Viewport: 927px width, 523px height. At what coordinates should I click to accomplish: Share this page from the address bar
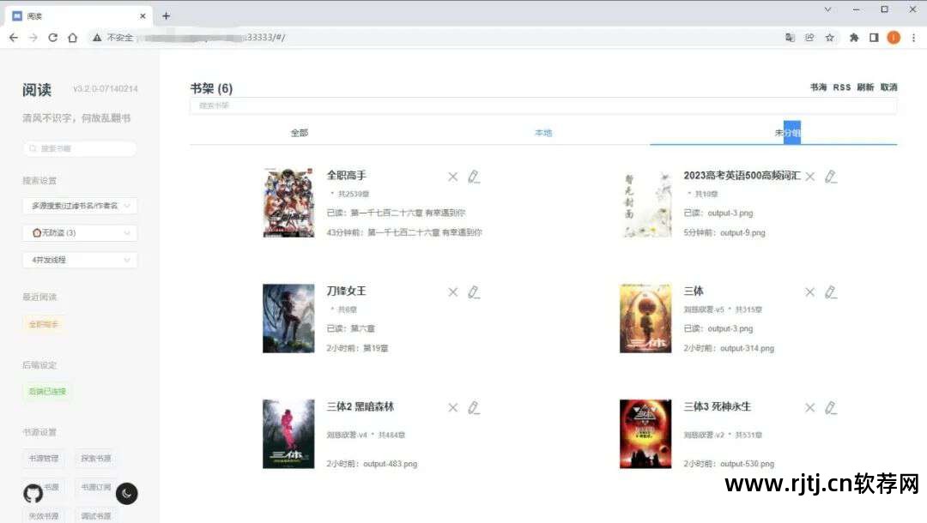809,37
